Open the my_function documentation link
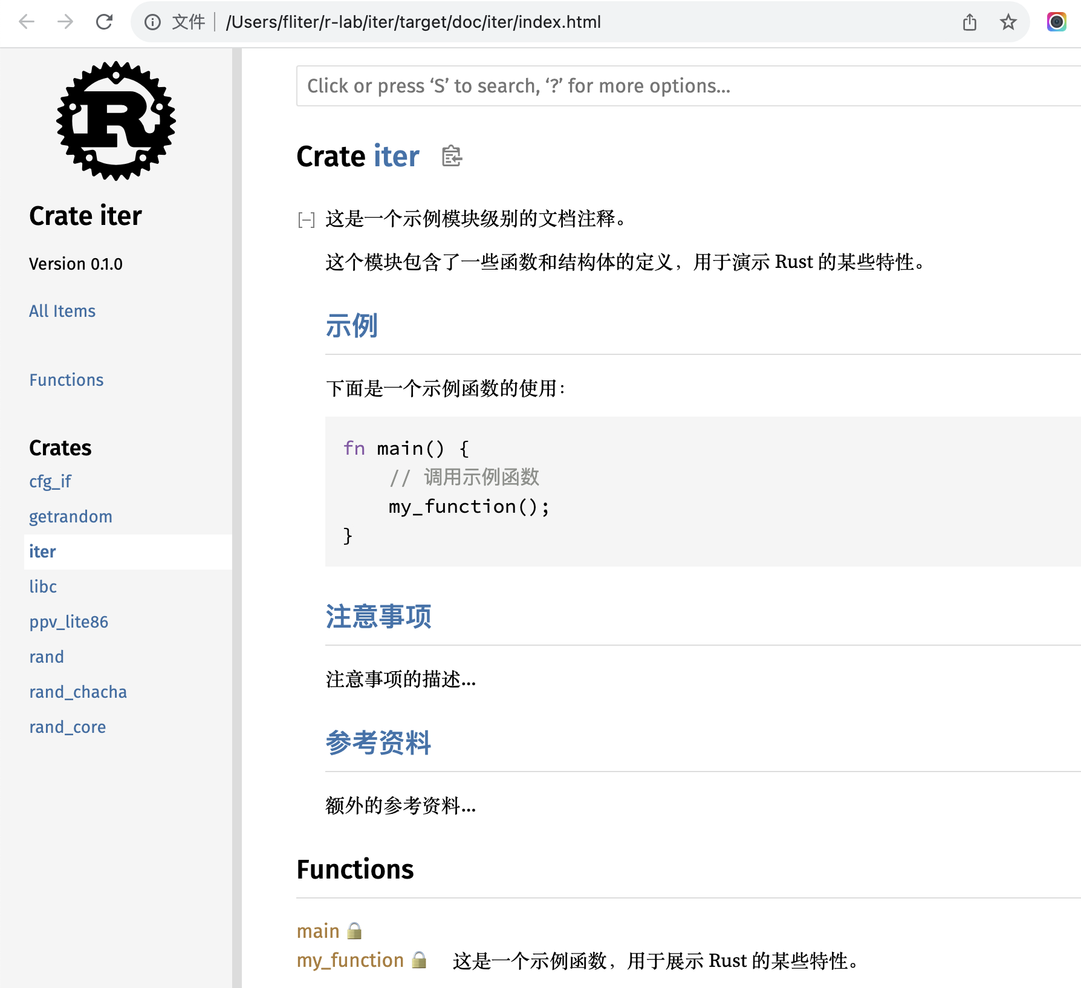This screenshot has height=988, width=1081. [350, 960]
